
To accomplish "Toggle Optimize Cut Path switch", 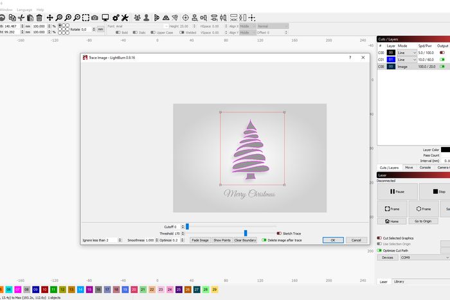I will click(379, 250).
